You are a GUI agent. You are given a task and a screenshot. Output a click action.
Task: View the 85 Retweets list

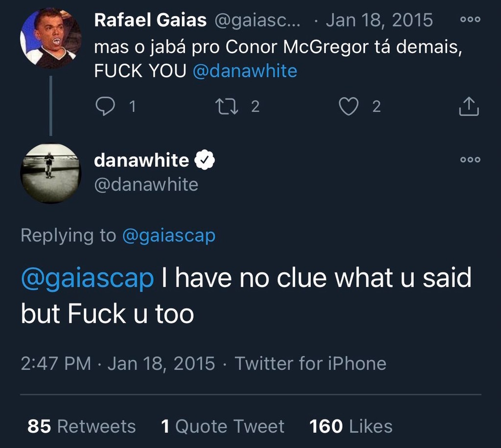coord(81,426)
